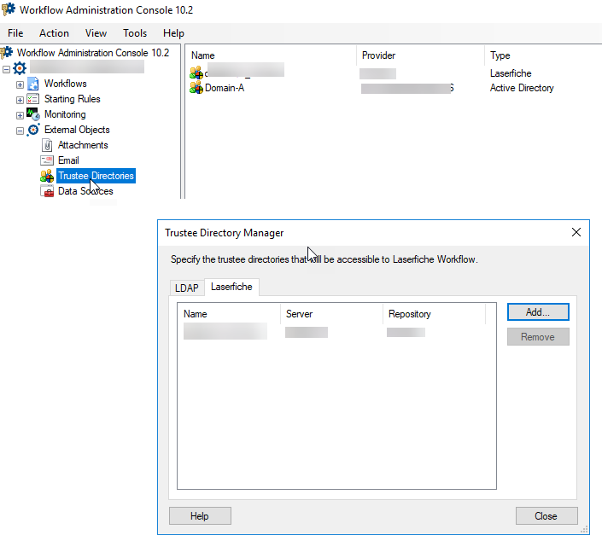The image size is (602, 535).
Task: Select Trustee Directories in the tree
Action: (x=96, y=176)
